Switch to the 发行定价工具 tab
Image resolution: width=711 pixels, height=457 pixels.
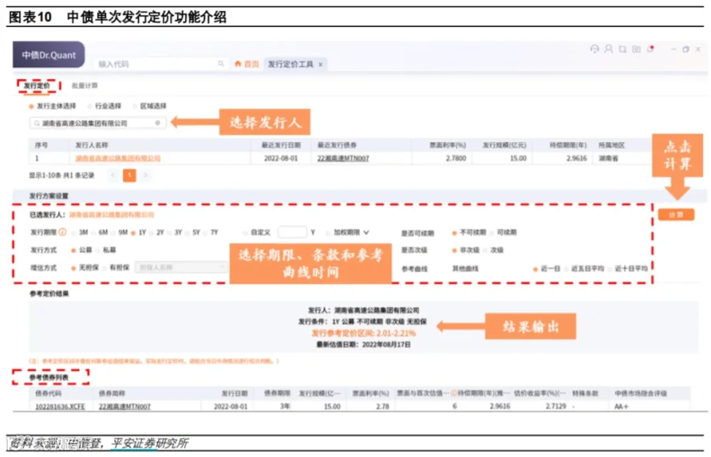290,64
